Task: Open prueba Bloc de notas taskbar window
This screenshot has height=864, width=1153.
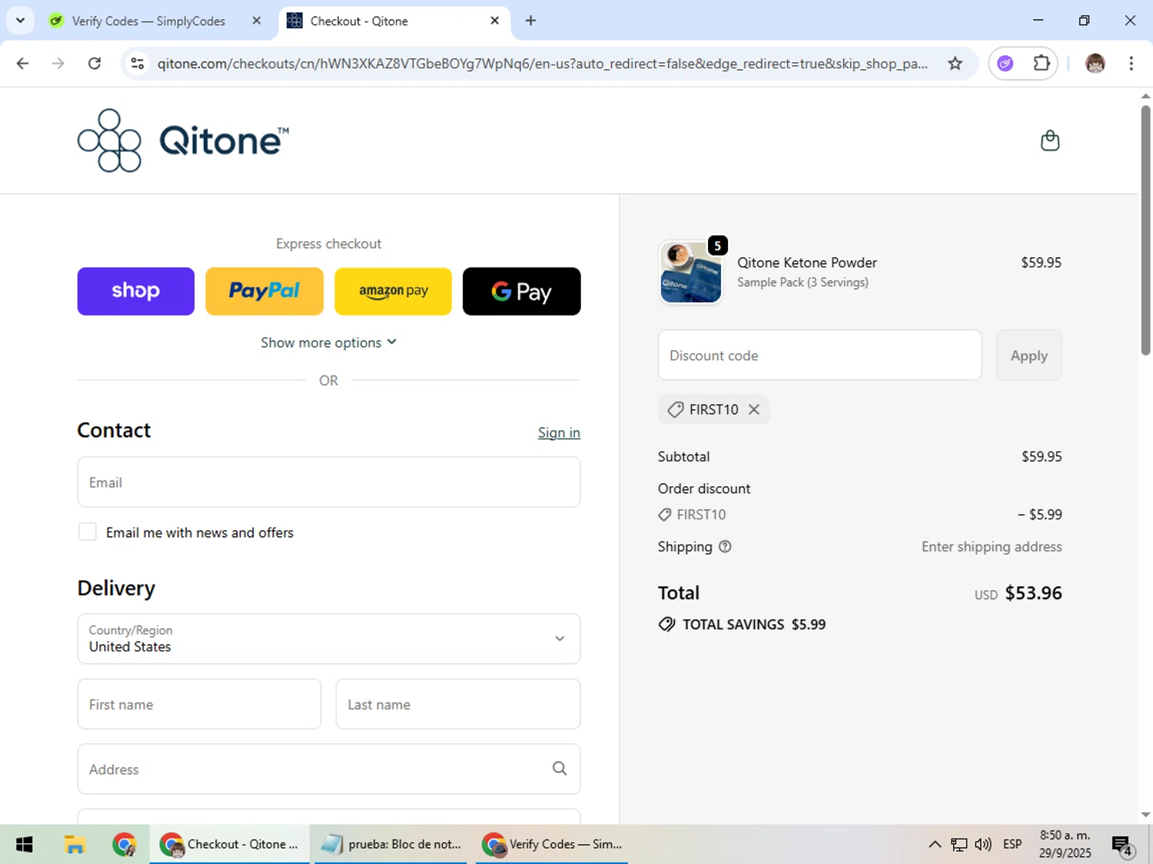Action: coord(390,845)
